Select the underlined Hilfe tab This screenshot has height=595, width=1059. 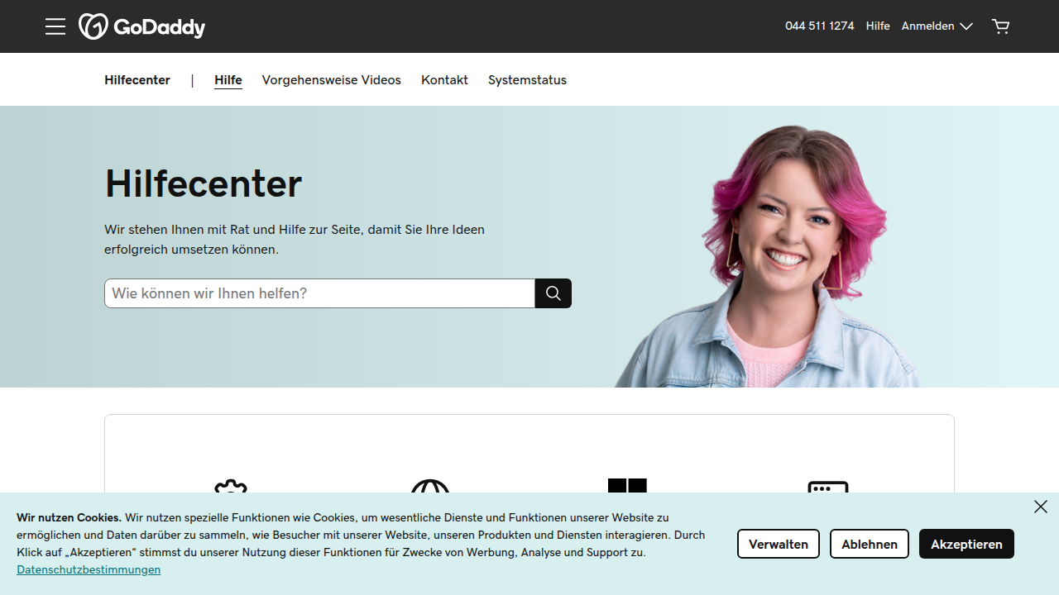click(228, 80)
